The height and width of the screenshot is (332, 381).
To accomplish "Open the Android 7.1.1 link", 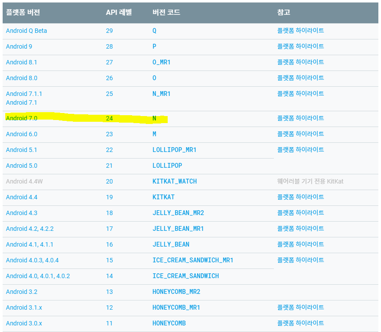I will point(24,94).
